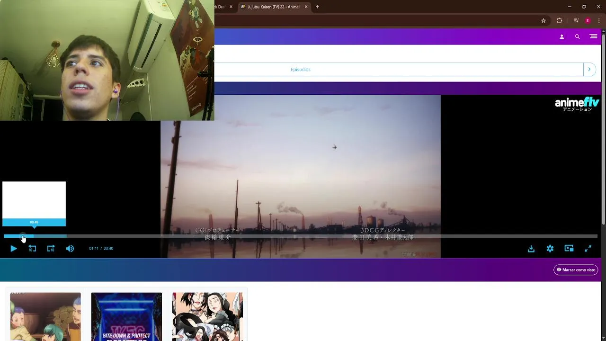Screen dimensions: 606x341
Task: Go to next episode arrow
Action: click(589, 70)
